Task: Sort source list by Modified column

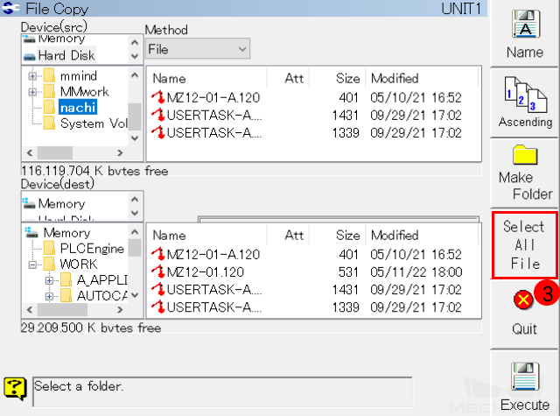Action: pyautogui.click(x=422, y=78)
